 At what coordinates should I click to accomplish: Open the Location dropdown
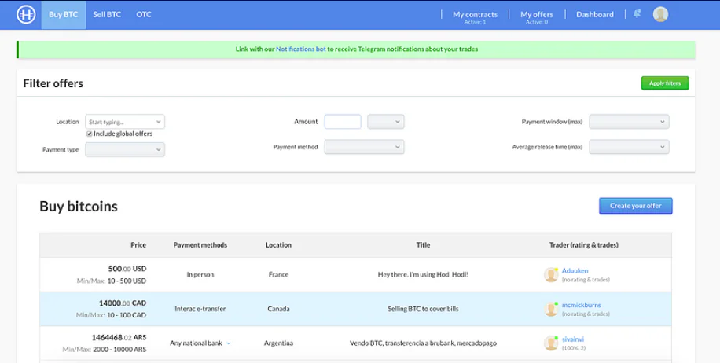[x=125, y=122]
